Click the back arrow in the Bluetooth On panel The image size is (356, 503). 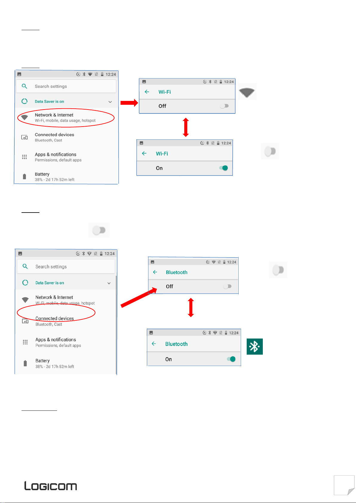pyautogui.click(x=154, y=344)
